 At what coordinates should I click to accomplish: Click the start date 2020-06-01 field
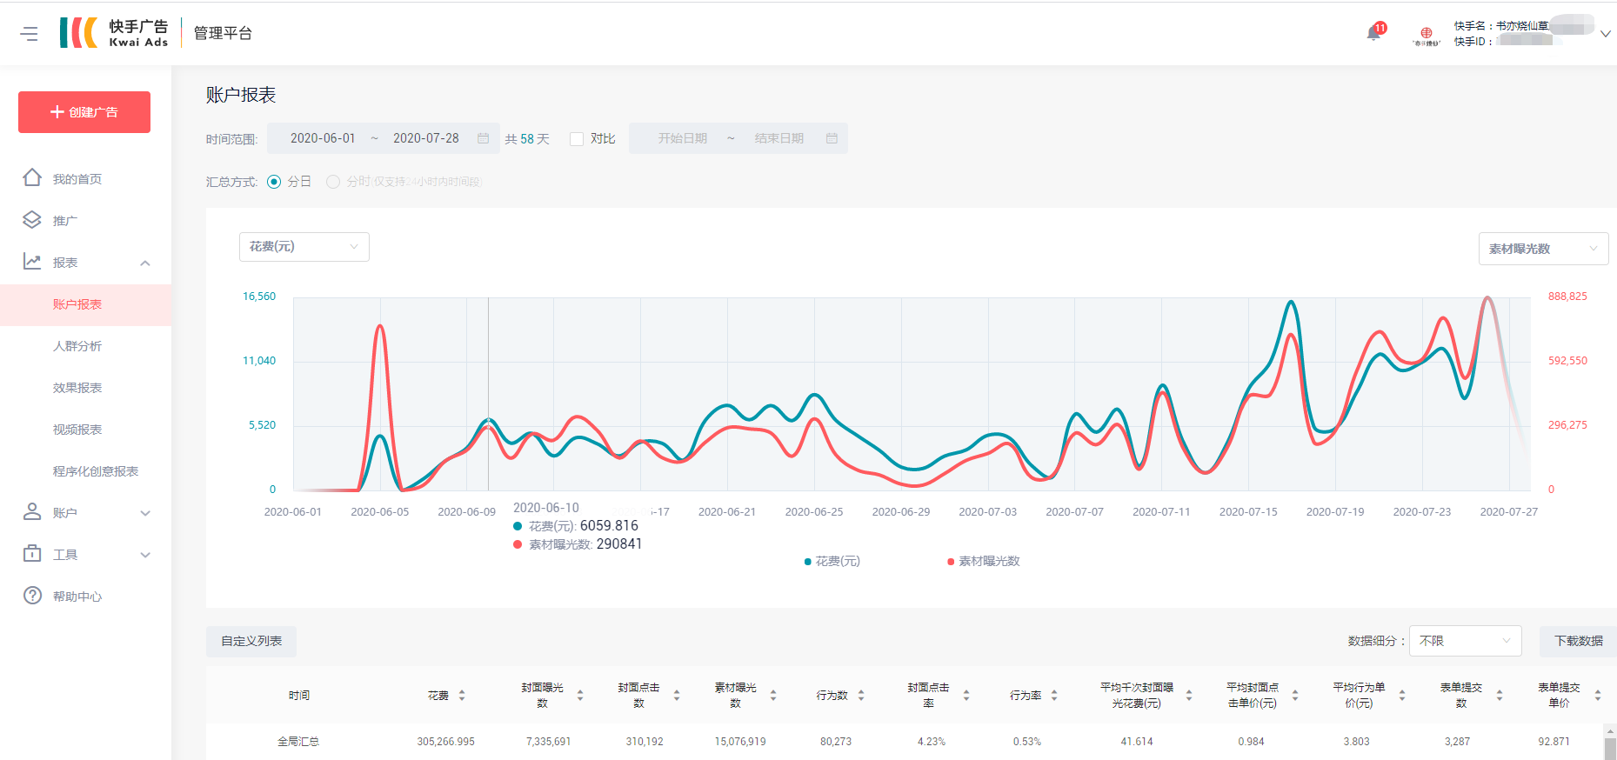coord(323,138)
